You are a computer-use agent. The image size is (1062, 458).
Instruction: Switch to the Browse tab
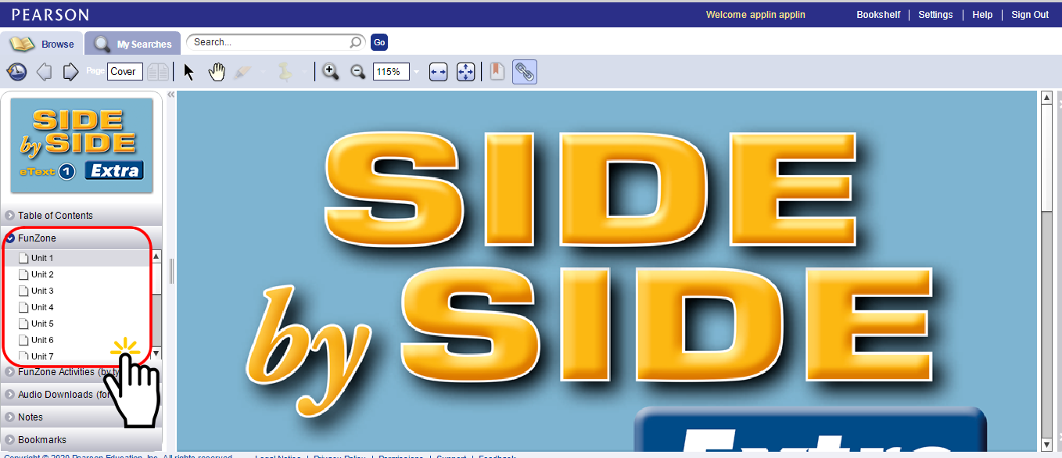pos(42,44)
